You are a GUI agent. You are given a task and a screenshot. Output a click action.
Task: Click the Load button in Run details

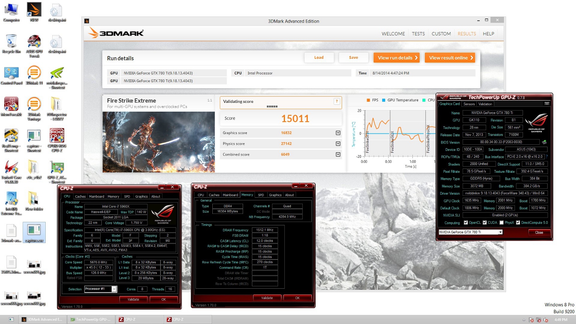(x=319, y=58)
